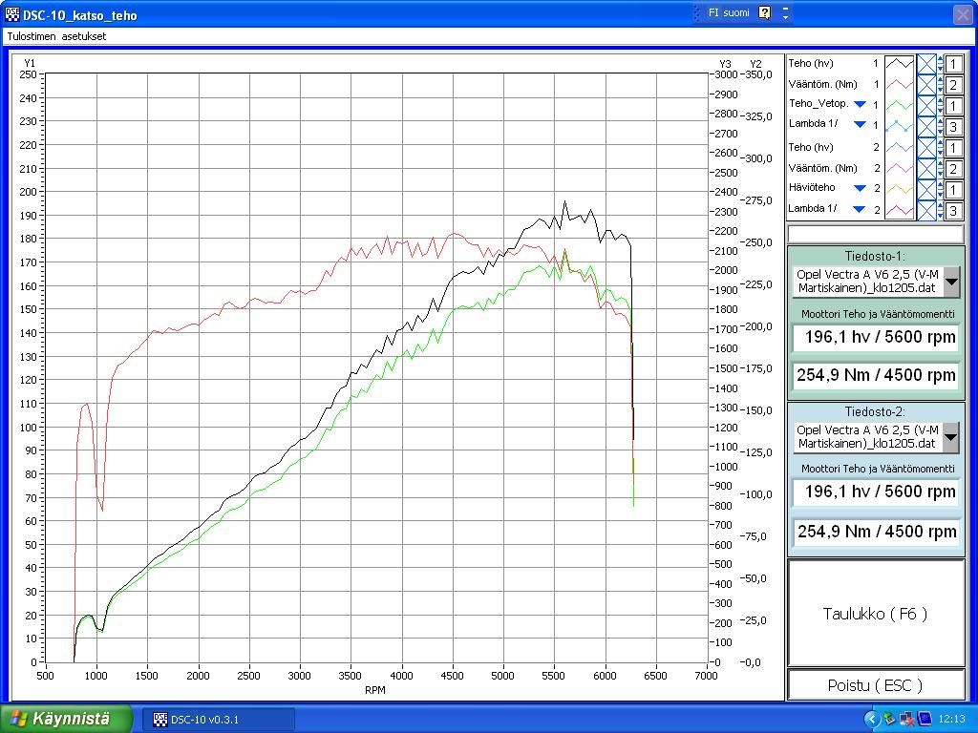Show hidden tray icons with arrow button
Image resolution: width=978 pixels, height=733 pixels.
point(871,719)
